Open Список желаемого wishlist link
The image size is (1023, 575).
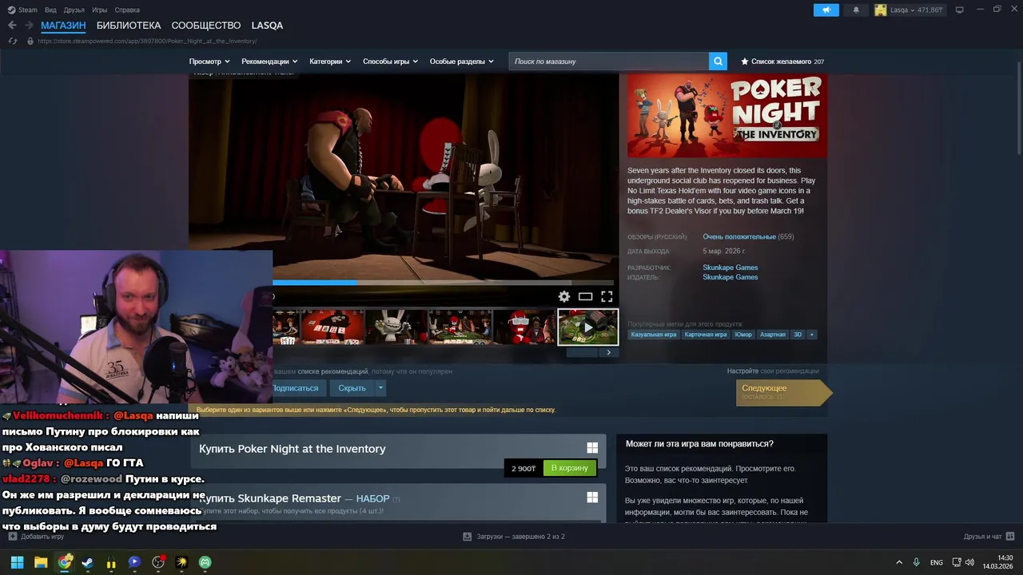(781, 61)
